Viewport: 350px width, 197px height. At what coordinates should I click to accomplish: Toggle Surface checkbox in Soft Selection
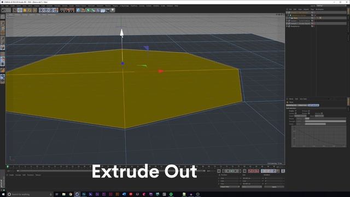coord(296,113)
